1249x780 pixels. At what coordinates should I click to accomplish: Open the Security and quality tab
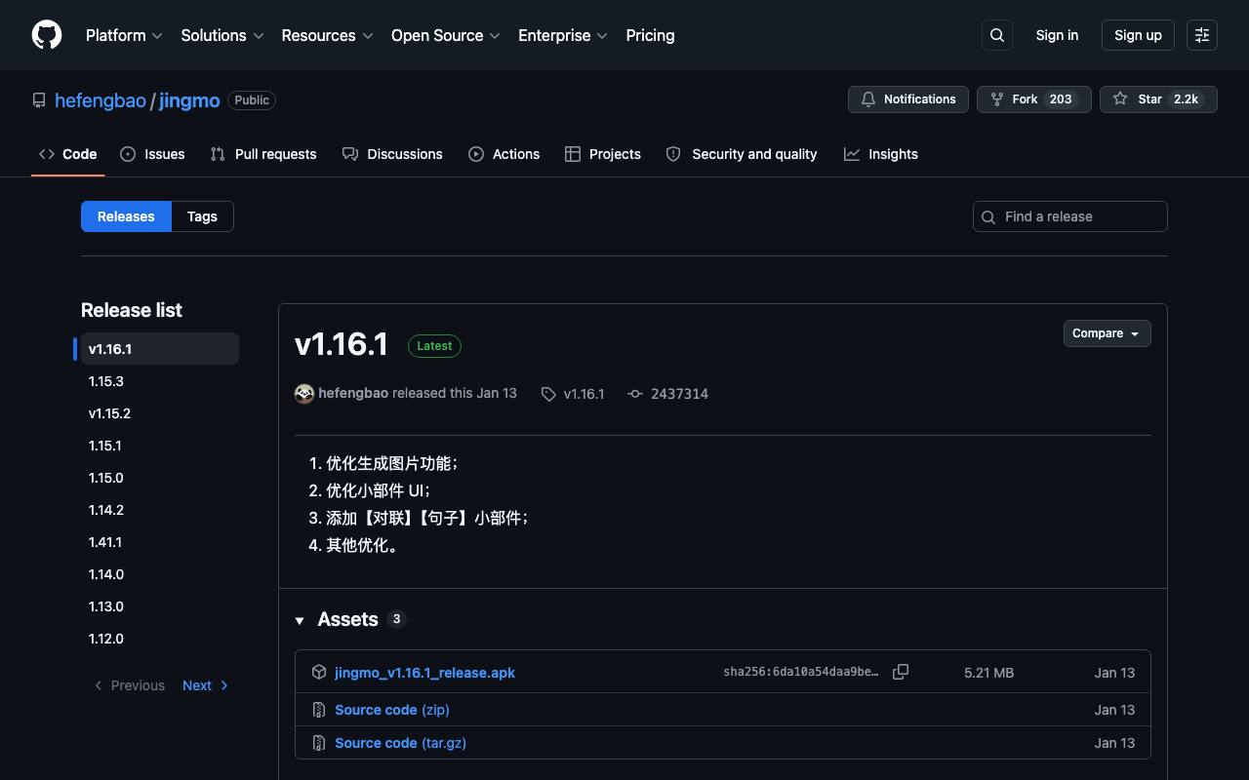[x=742, y=154]
